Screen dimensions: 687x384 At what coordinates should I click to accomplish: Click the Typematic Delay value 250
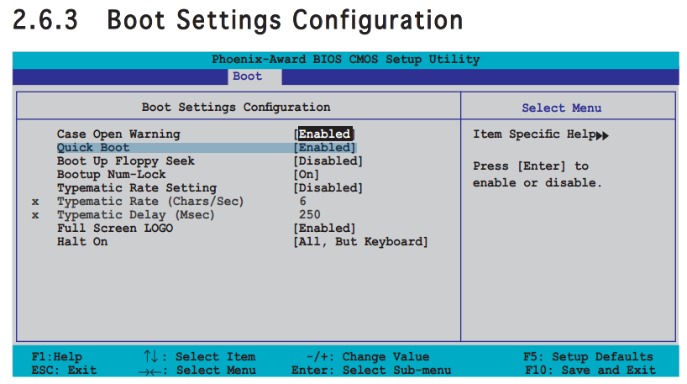310,215
